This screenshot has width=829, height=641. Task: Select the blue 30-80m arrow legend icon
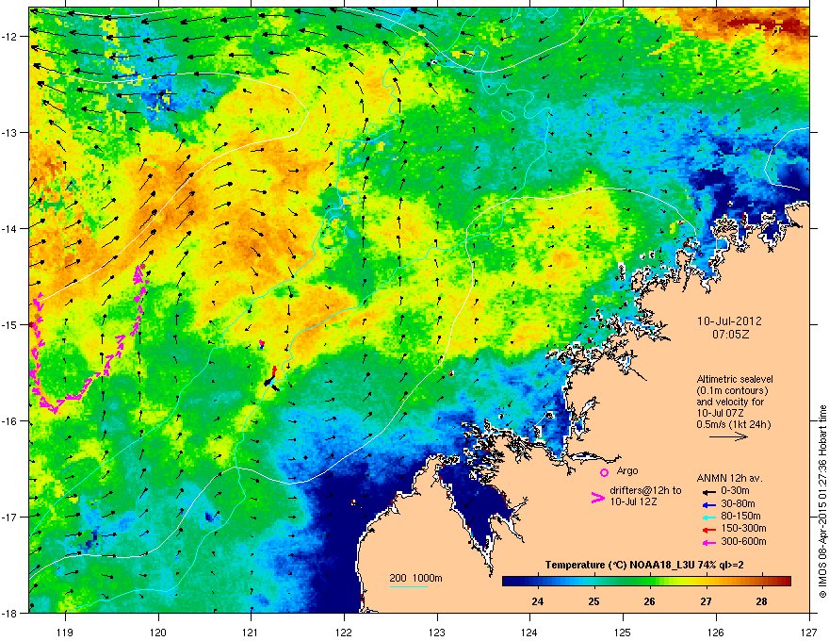pyautogui.click(x=709, y=504)
